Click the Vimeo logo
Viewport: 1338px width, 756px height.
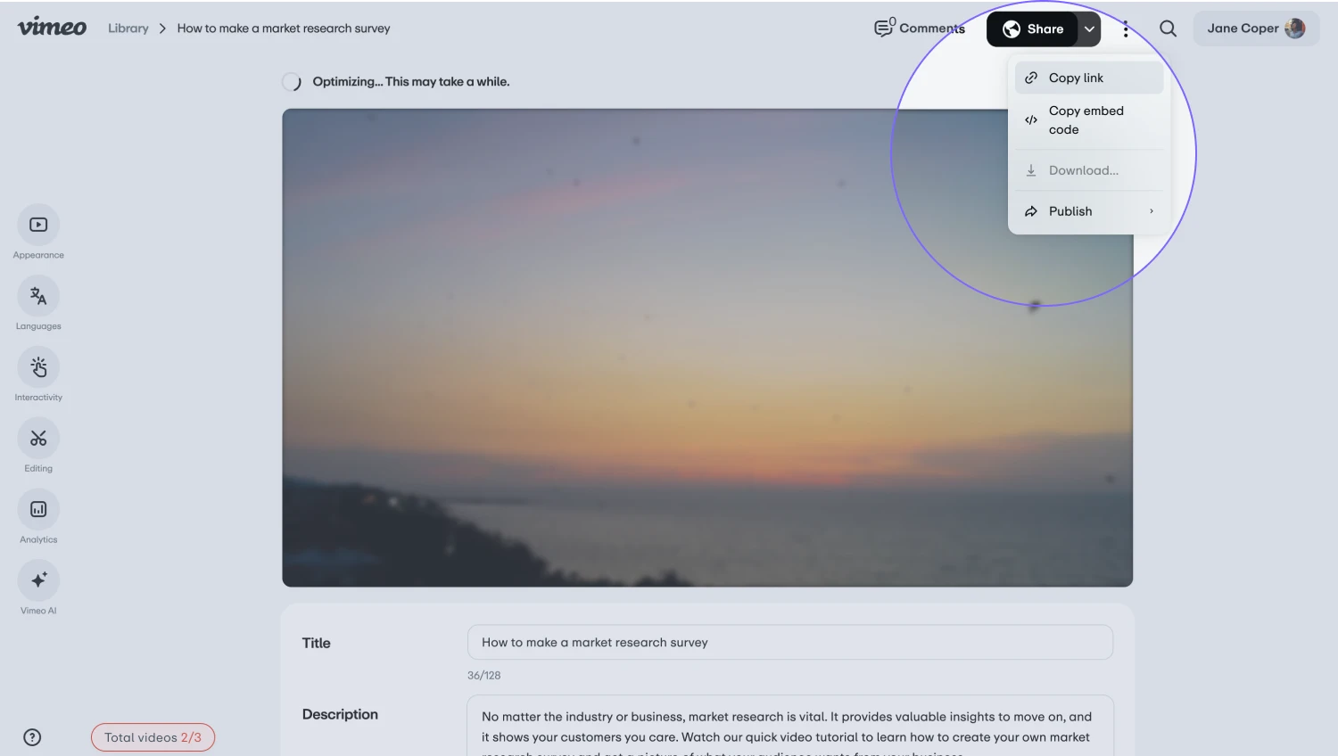tap(52, 28)
